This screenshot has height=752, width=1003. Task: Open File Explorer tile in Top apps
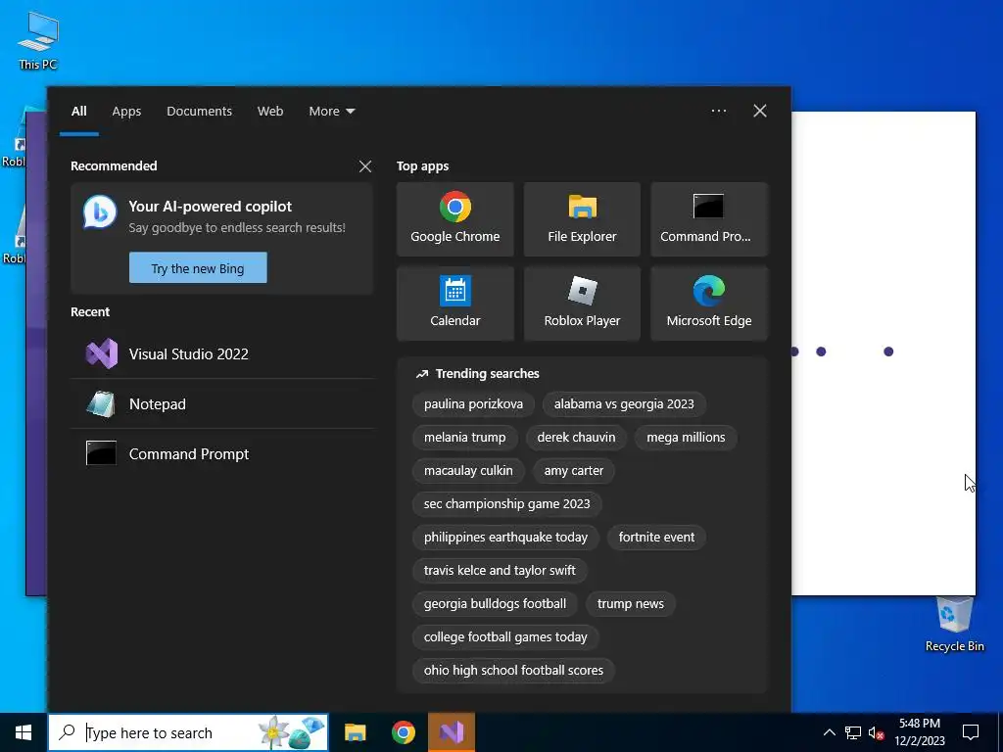coord(582,219)
